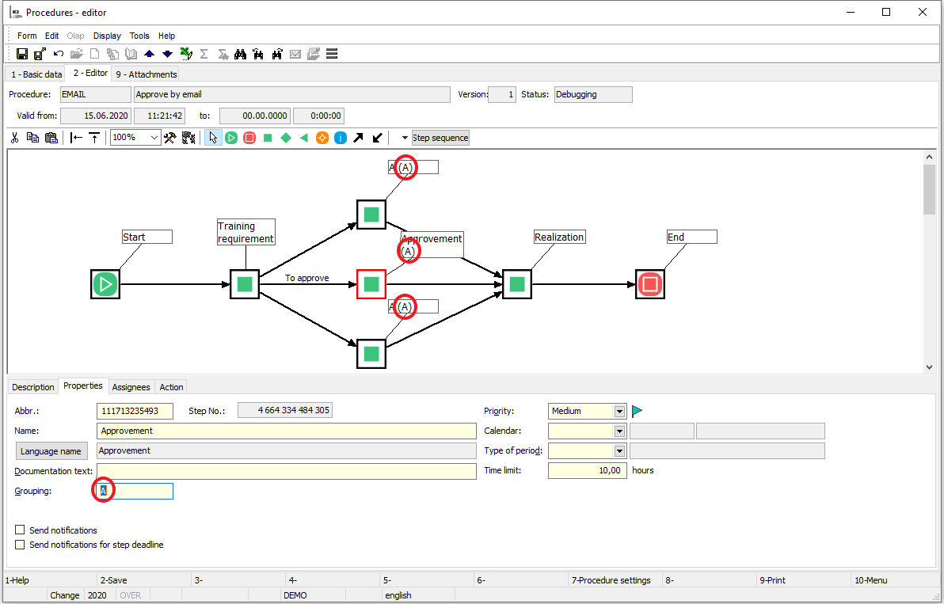Click the crossed hammers tools icon

(x=169, y=138)
